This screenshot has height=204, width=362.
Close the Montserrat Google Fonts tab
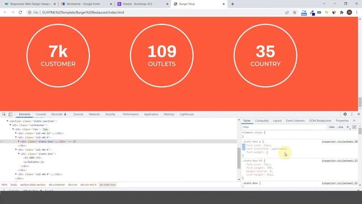[111, 4]
